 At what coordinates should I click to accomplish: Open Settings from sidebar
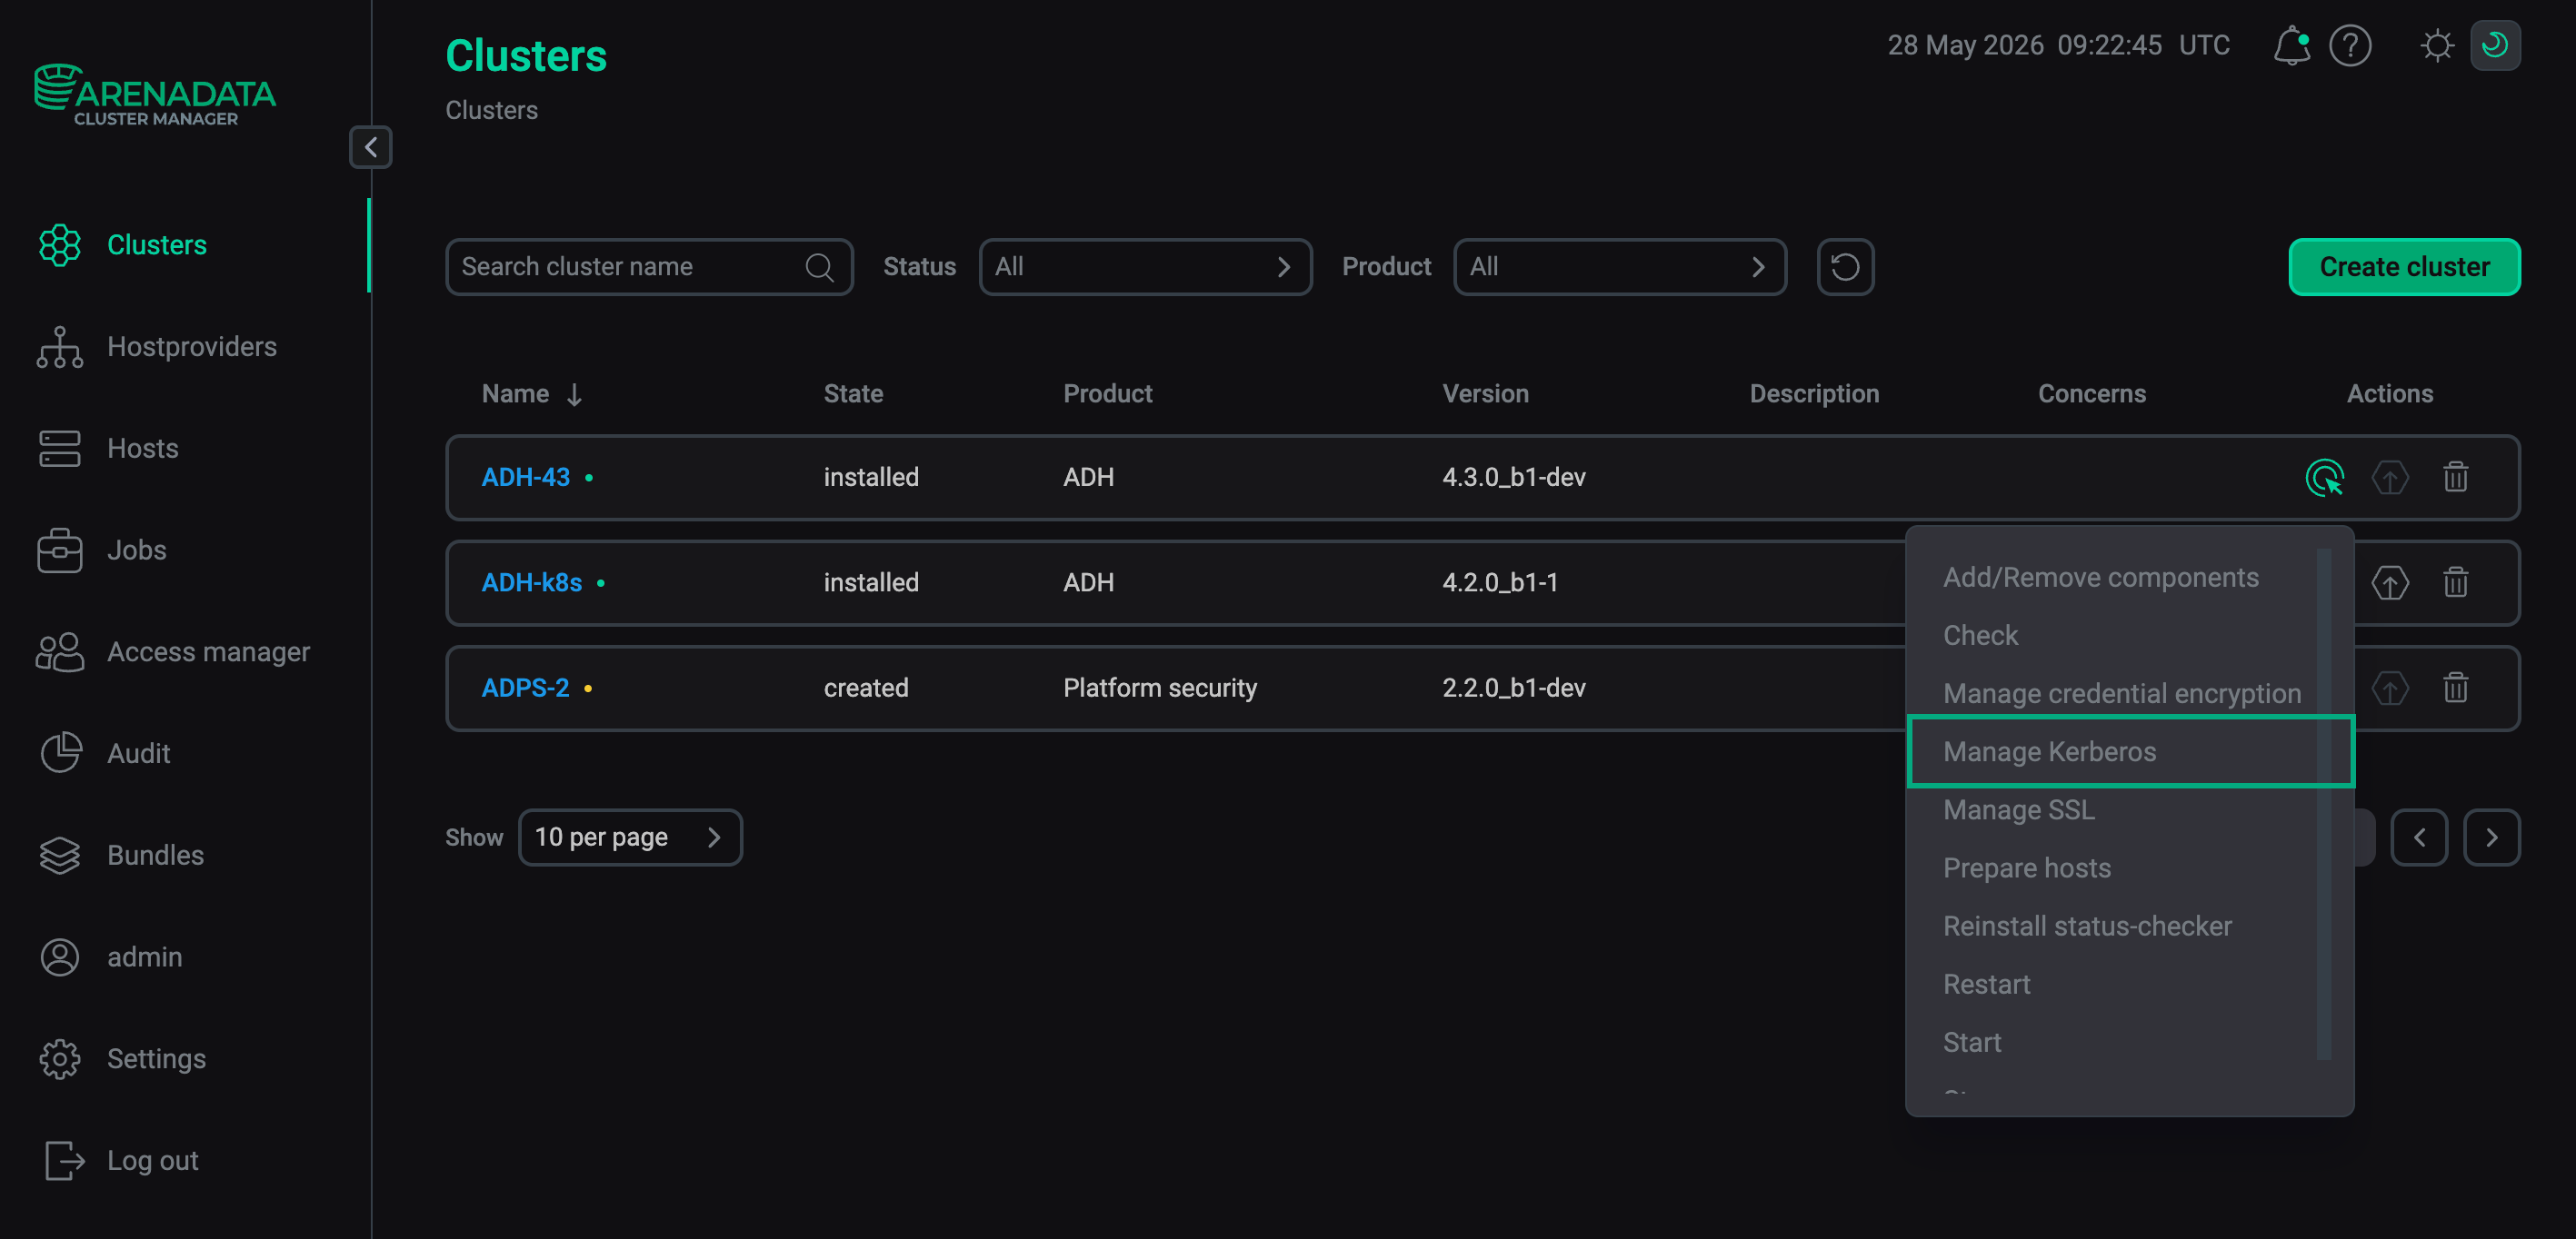click(x=122, y=1059)
